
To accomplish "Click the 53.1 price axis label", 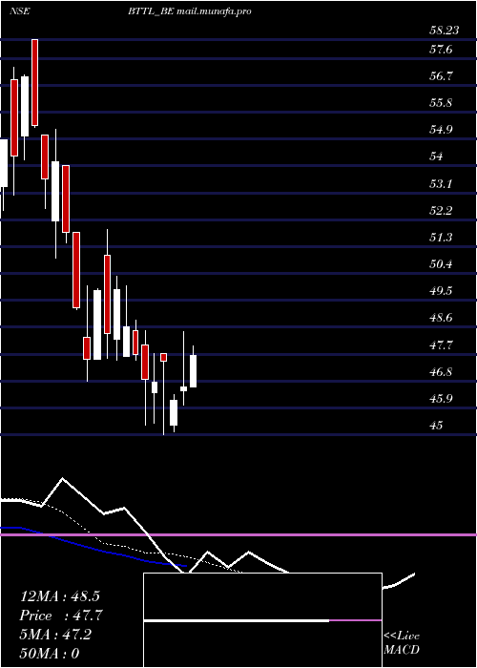I will coord(441,184).
